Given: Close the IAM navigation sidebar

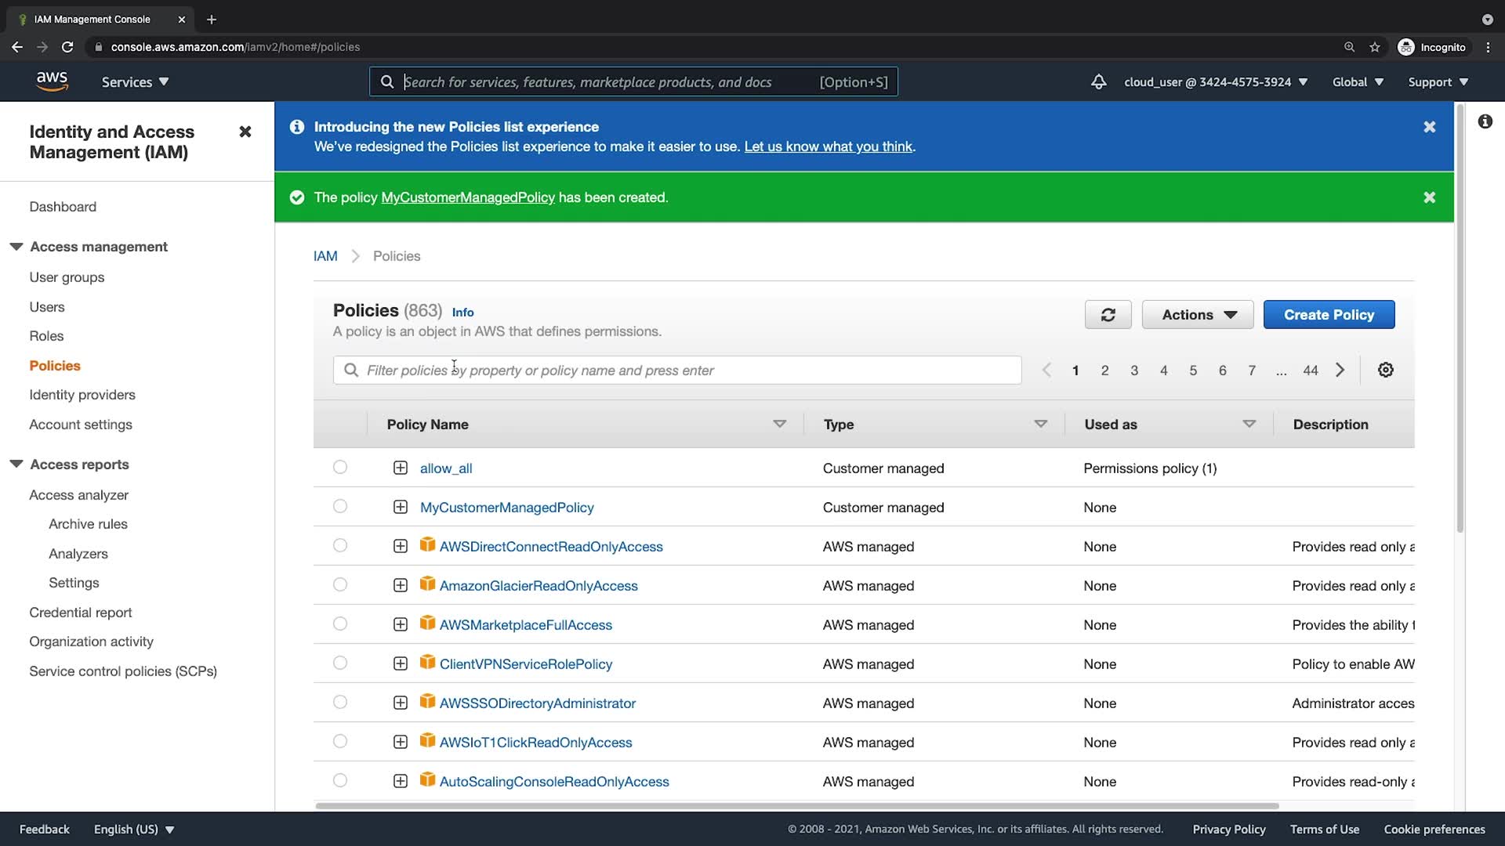Looking at the screenshot, I should (x=245, y=132).
